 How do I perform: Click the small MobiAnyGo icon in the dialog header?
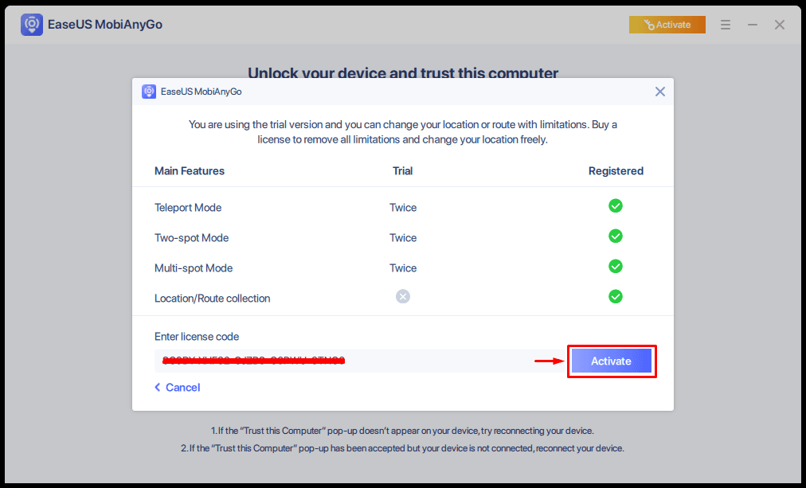click(149, 92)
